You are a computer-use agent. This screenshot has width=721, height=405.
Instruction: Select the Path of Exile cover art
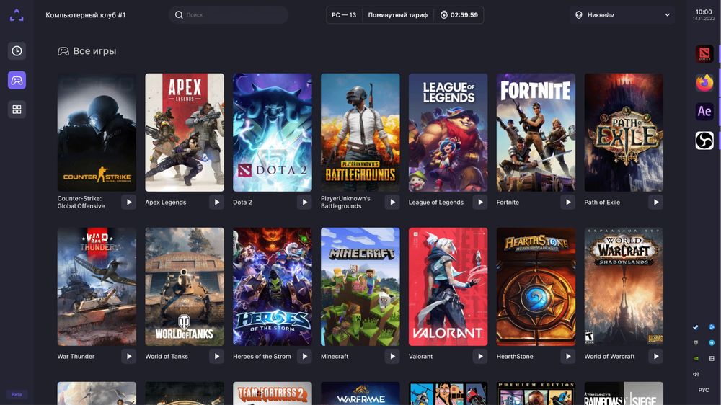[624, 133]
